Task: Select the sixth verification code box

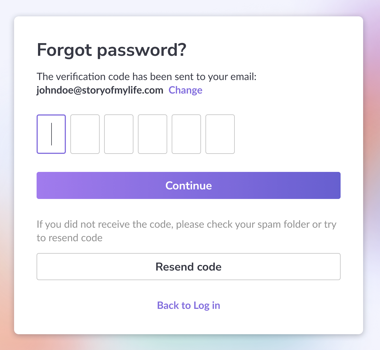Action: point(220,134)
